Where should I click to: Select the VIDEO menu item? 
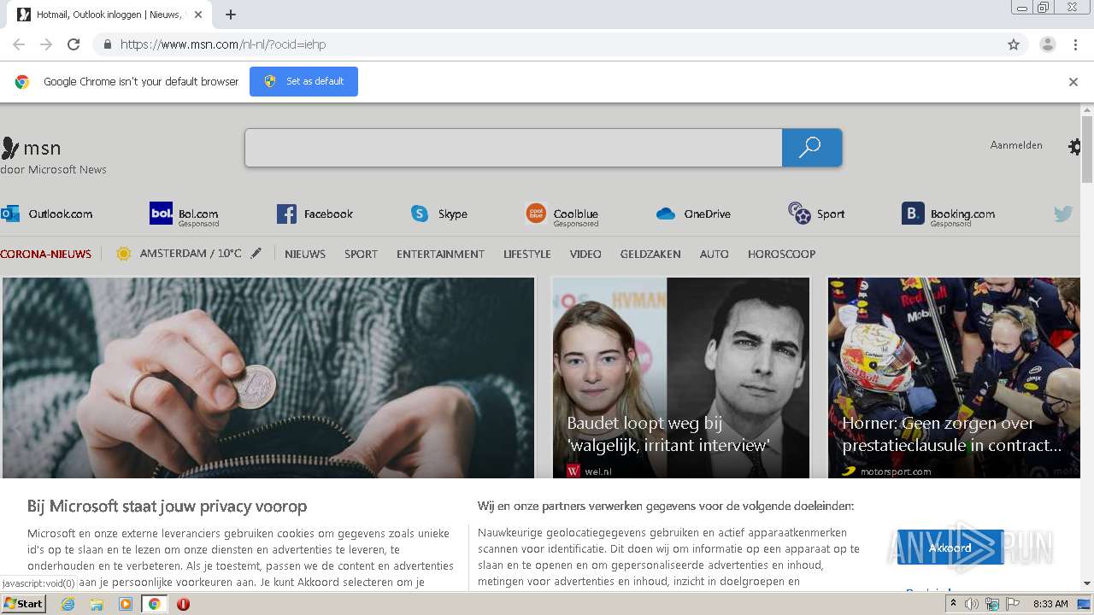(x=585, y=254)
